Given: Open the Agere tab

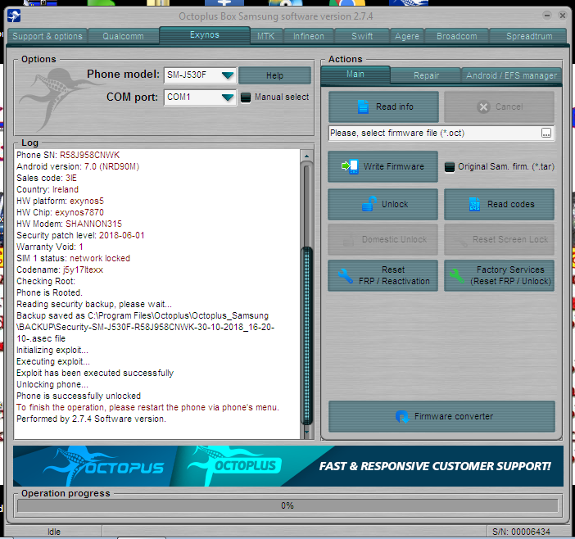Looking at the screenshot, I should pyautogui.click(x=407, y=36).
